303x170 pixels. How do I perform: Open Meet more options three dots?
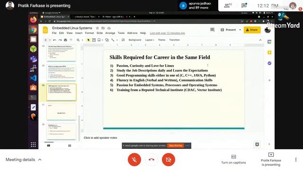click(295, 160)
